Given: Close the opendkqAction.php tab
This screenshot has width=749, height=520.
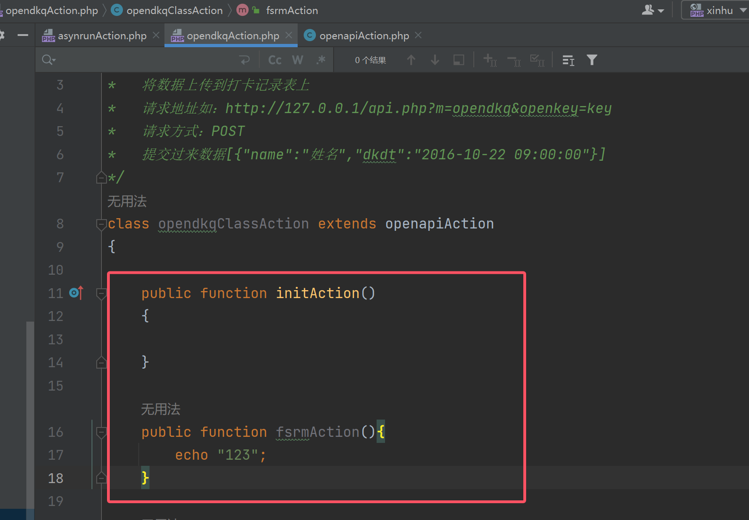Looking at the screenshot, I should [289, 36].
